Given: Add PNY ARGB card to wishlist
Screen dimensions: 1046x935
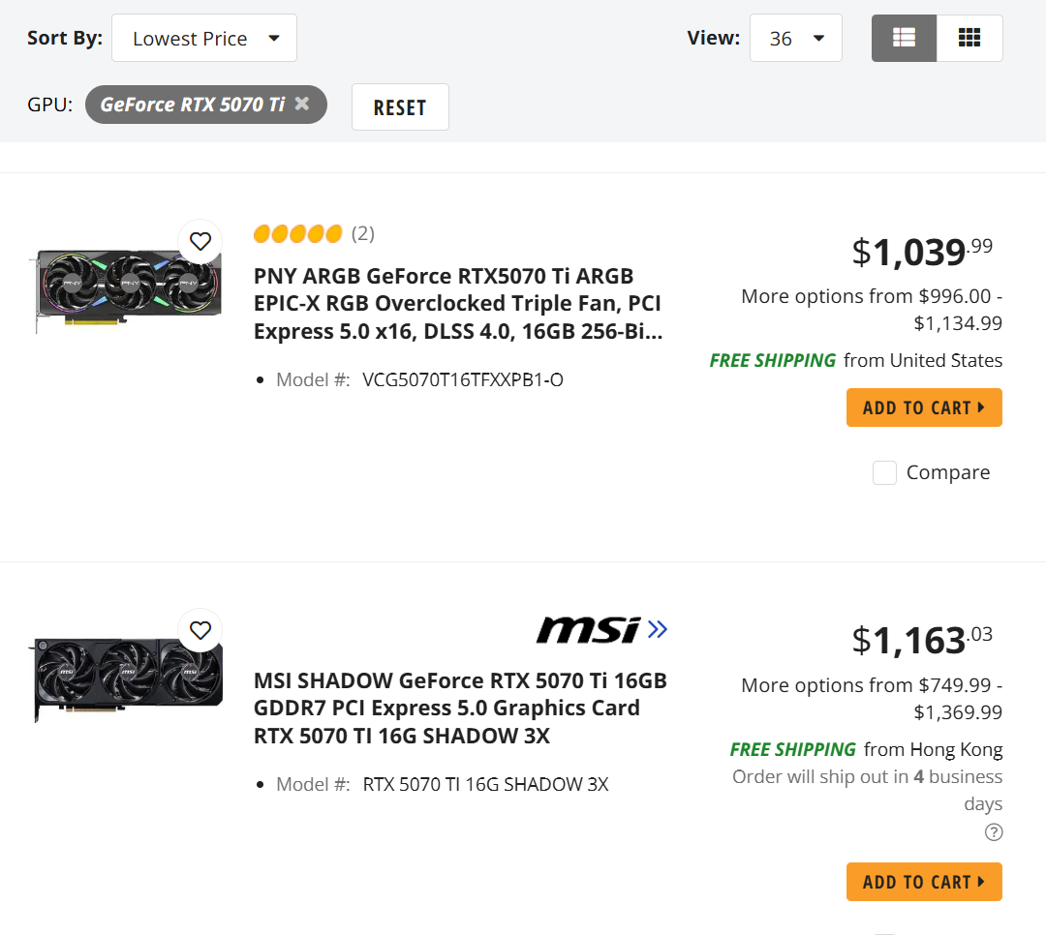Looking at the screenshot, I should 200,241.
